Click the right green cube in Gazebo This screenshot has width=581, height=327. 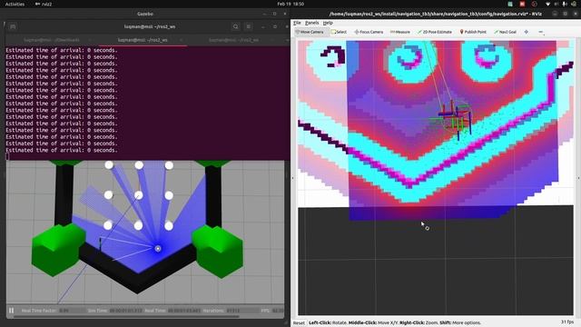point(218,251)
